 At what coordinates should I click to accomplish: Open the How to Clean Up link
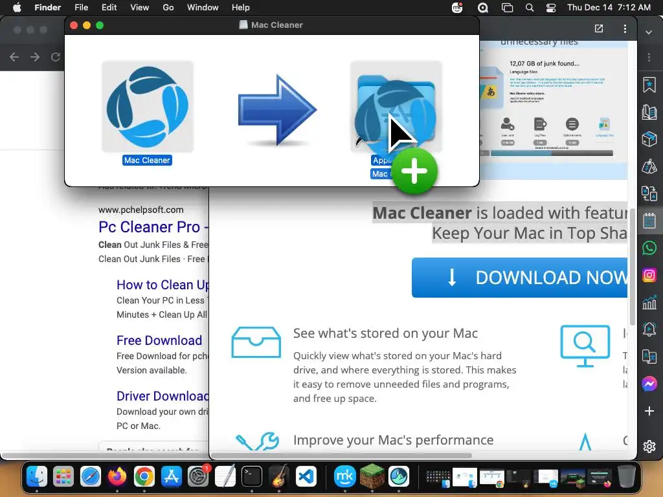(x=163, y=285)
